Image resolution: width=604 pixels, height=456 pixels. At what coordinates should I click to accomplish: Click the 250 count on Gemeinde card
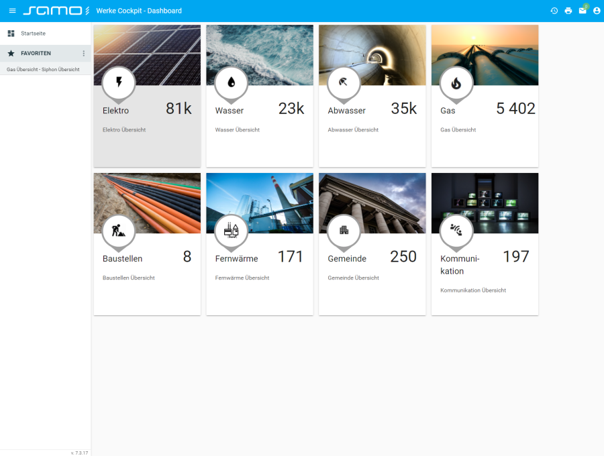coord(403,256)
